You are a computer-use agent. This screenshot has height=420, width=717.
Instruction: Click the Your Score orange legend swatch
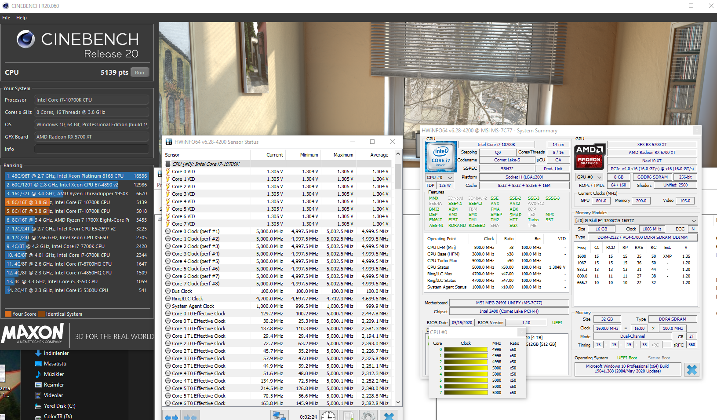click(8, 314)
